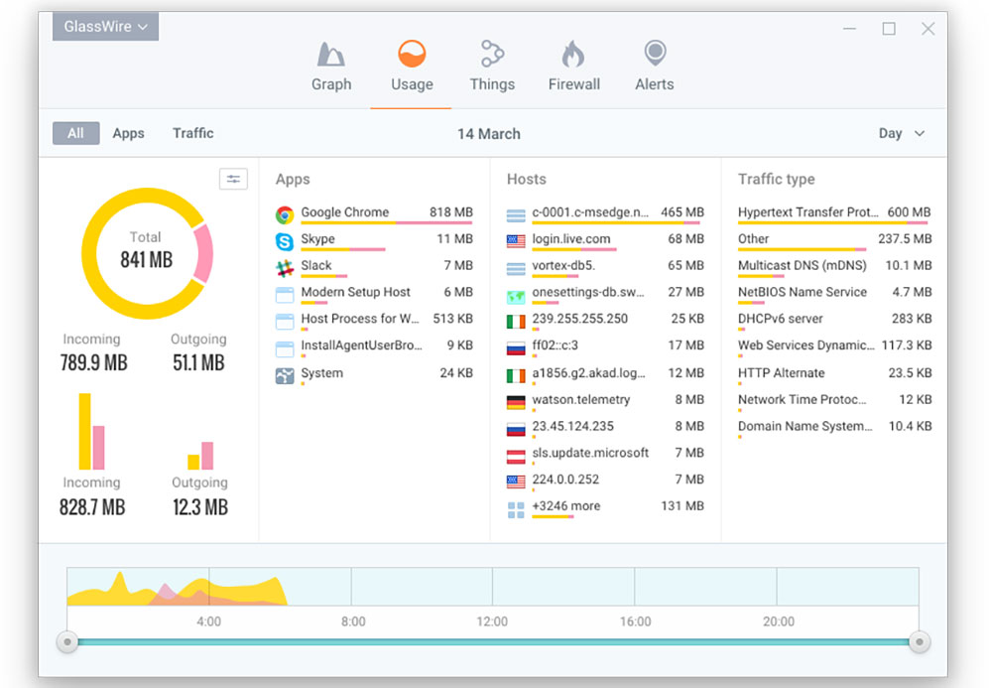Image resolution: width=989 pixels, height=688 pixels.
Task: Click the Skype app icon
Action: 285,241
